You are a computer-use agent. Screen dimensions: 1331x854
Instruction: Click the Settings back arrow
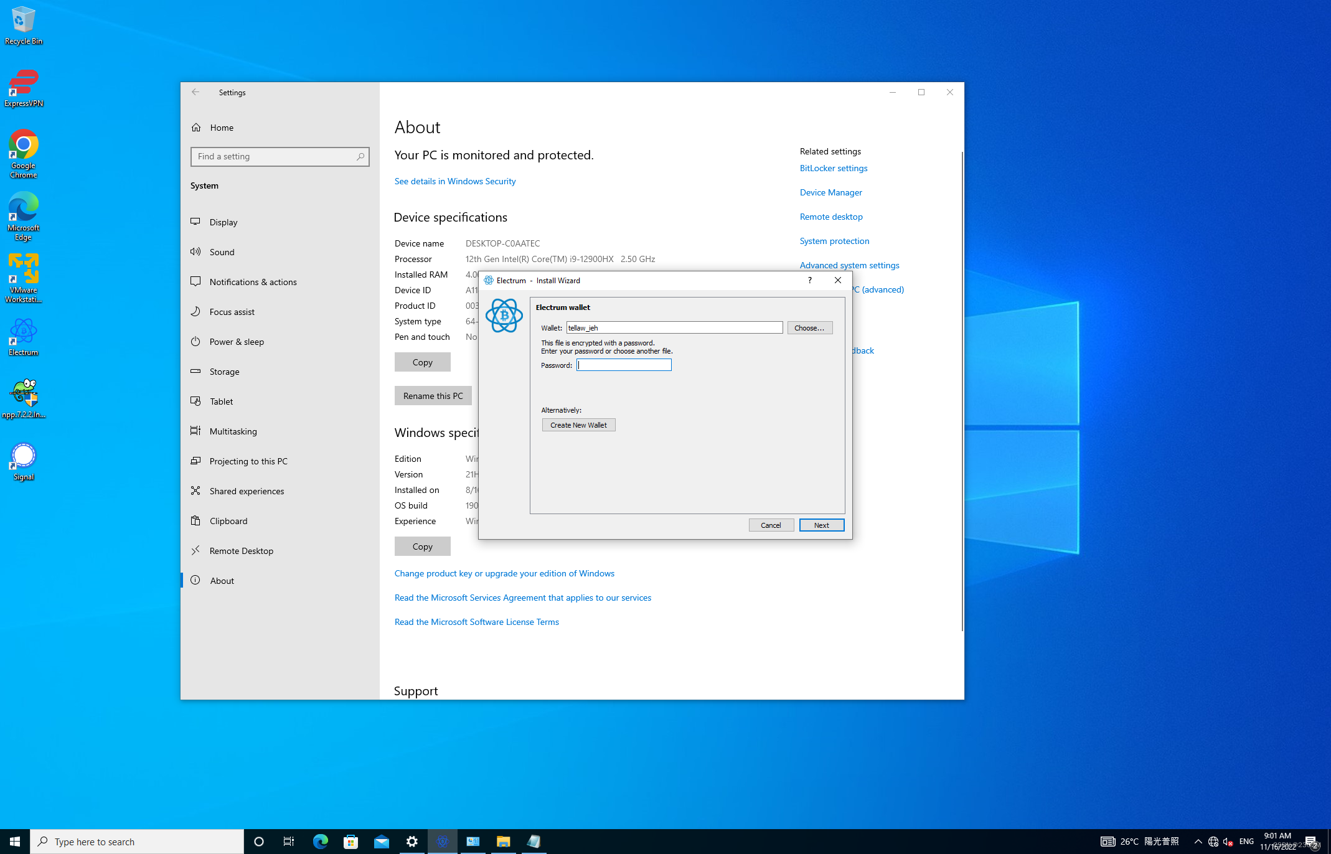(195, 92)
